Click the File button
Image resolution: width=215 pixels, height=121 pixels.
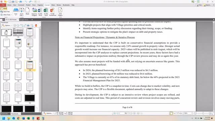pos(3,5)
